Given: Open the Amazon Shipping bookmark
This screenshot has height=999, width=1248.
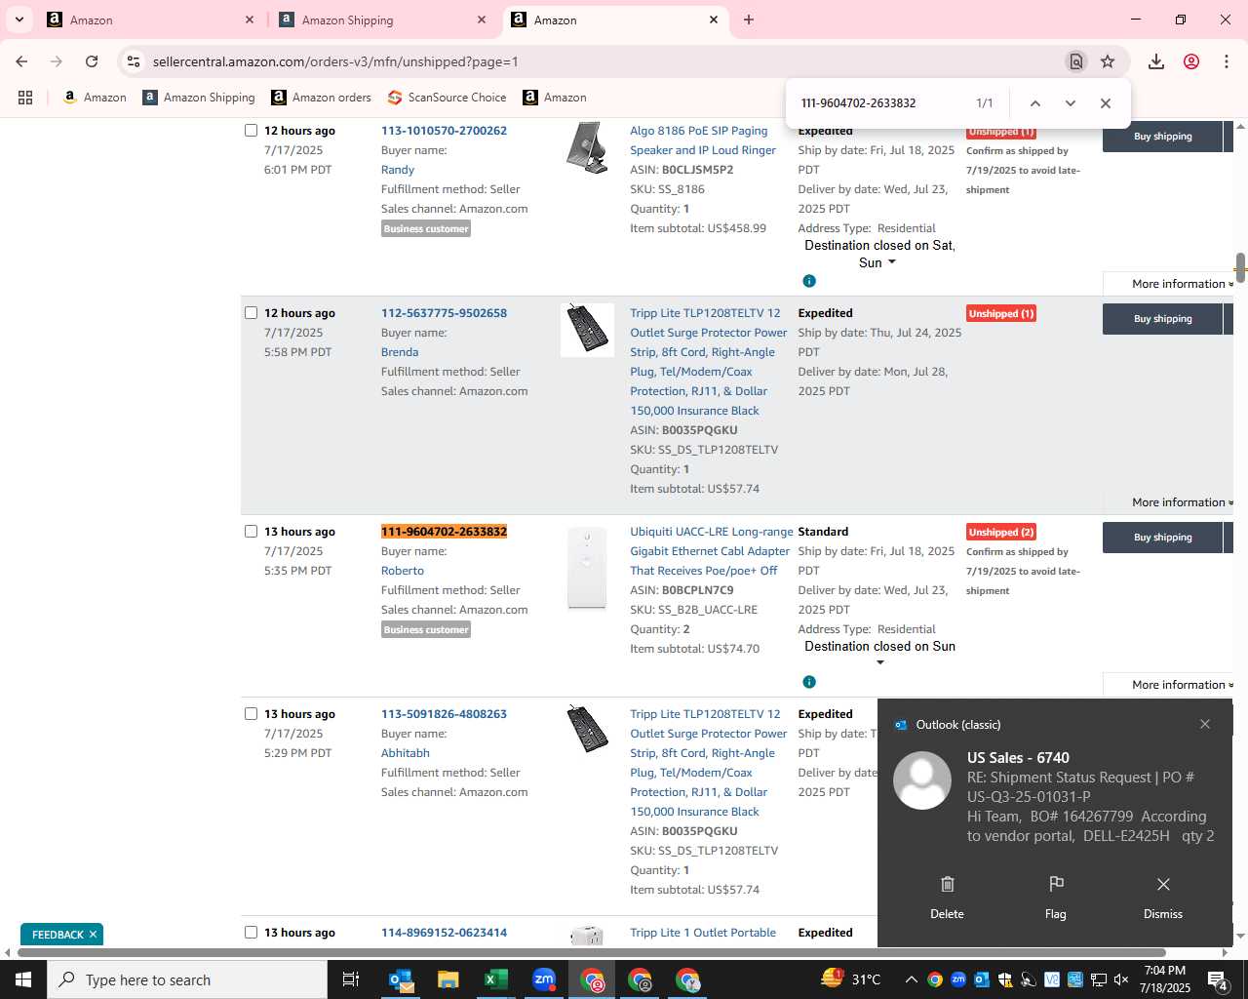Looking at the screenshot, I should [199, 98].
